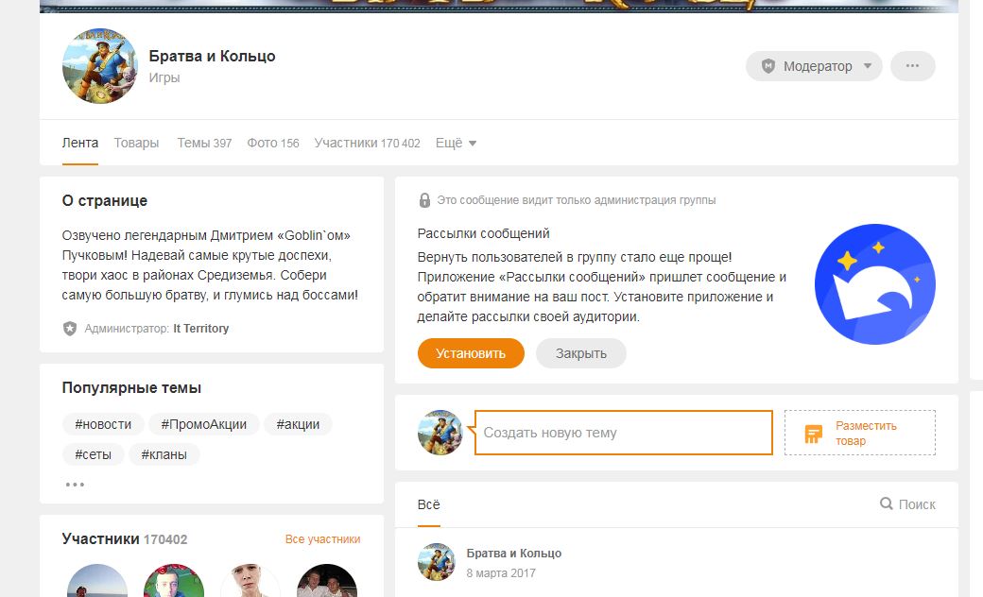The width and height of the screenshot is (983, 597).
Task: Open the Участники tab
Action: point(367,144)
